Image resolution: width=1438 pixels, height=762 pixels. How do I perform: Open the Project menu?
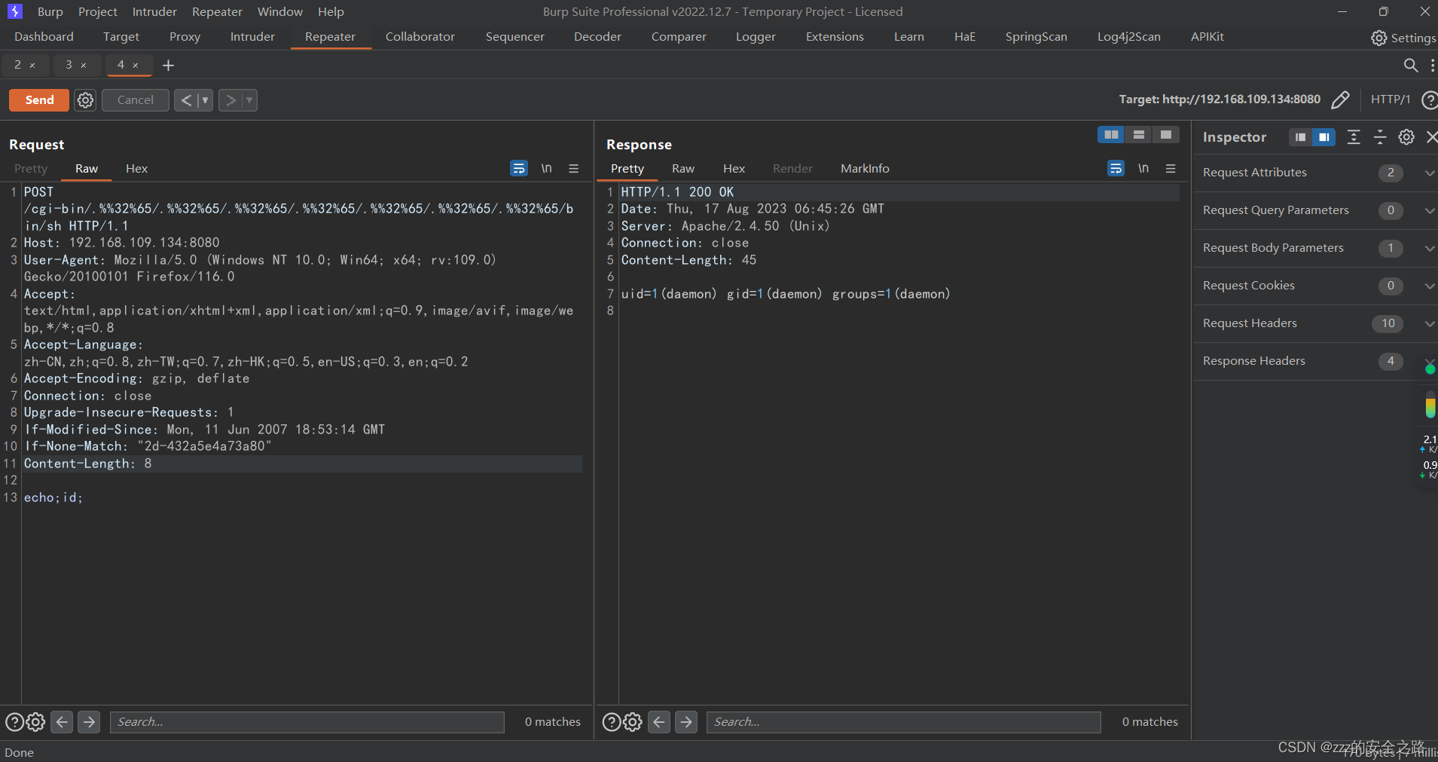[x=98, y=12]
